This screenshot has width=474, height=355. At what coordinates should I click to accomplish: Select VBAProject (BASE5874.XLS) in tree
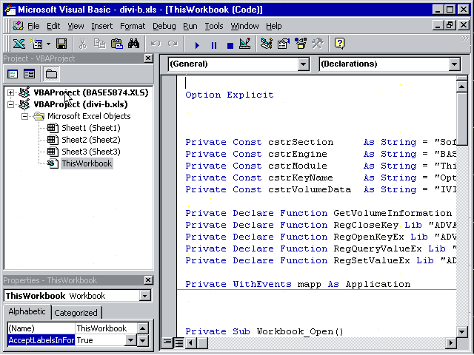[91, 92]
